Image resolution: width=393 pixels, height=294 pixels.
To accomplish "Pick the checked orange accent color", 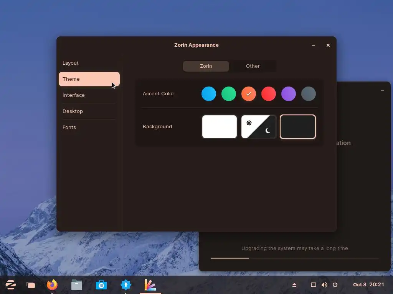I will pyautogui.click(x=249, y=94).
